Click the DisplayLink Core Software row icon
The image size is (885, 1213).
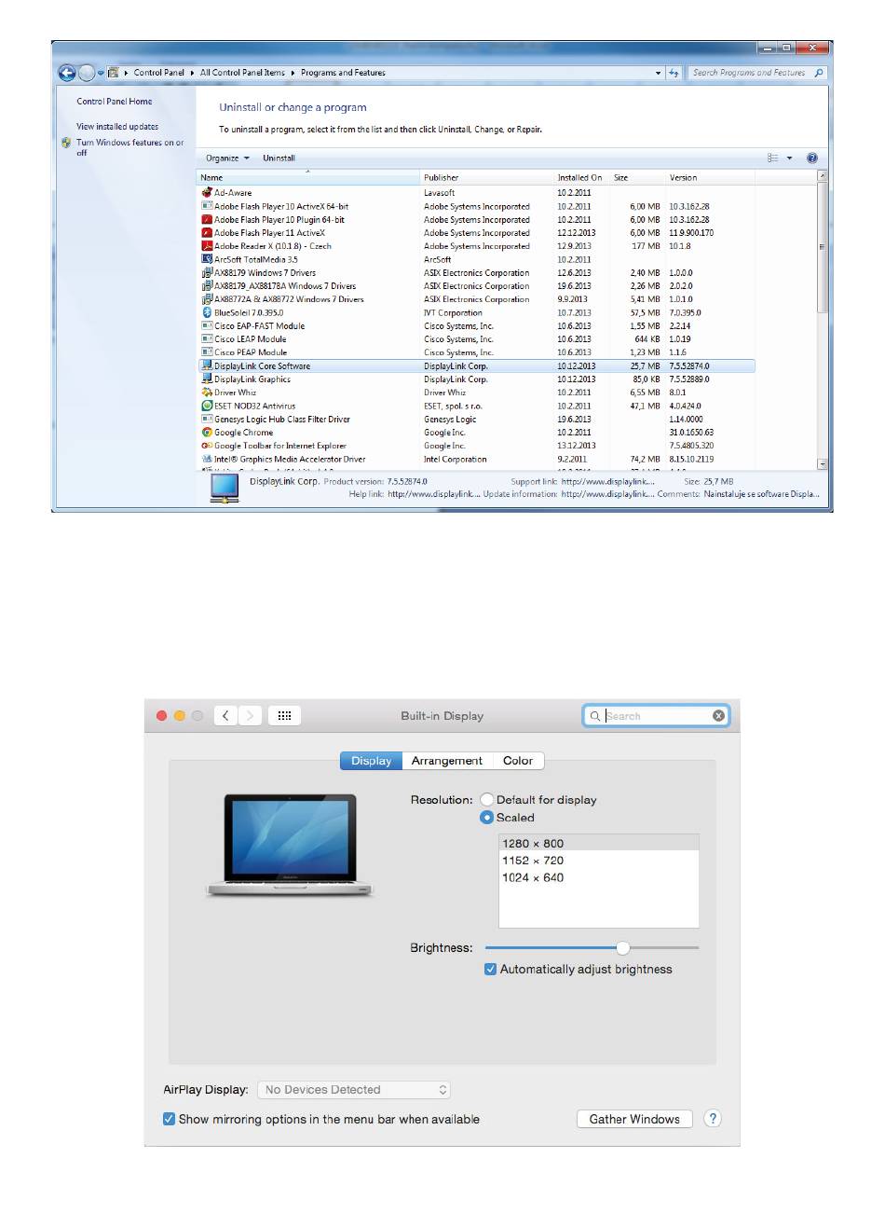coord(207,365)
